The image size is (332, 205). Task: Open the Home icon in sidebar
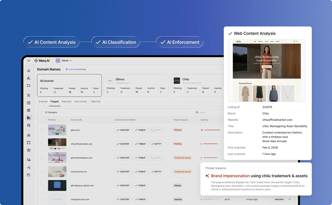pos(29,70)
